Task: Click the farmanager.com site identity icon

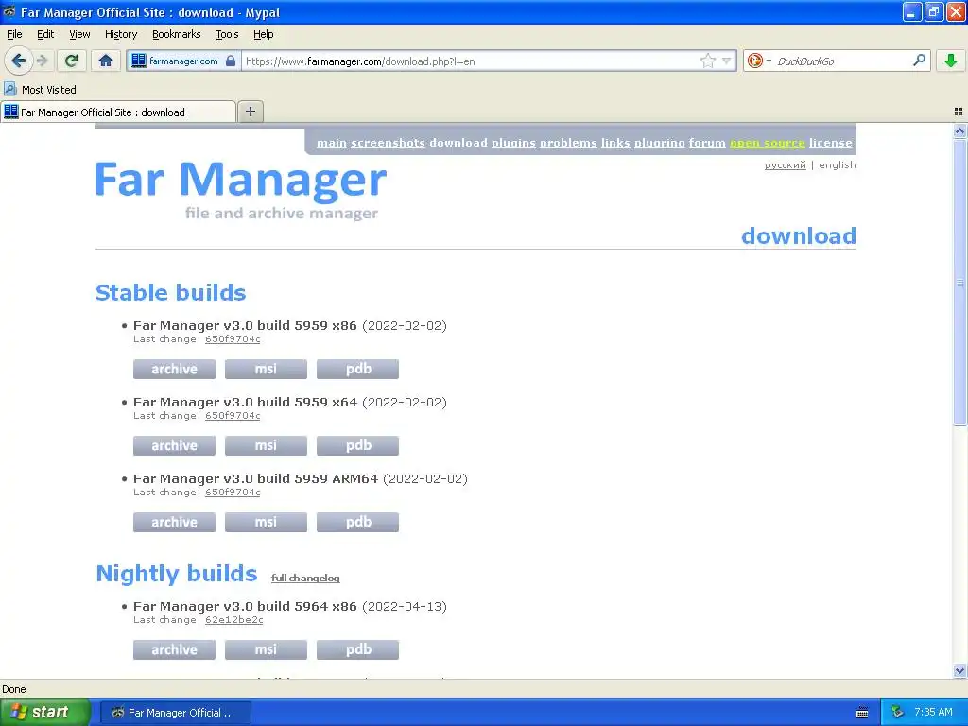Action: pos(139,60)
